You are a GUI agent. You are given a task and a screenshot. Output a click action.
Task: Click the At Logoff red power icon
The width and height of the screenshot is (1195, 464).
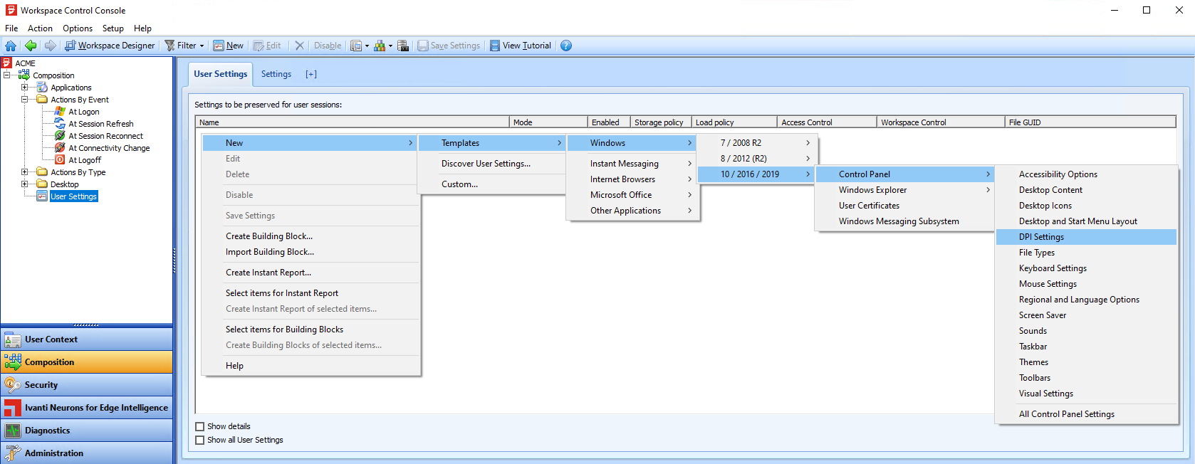click(x=61, y=160)
